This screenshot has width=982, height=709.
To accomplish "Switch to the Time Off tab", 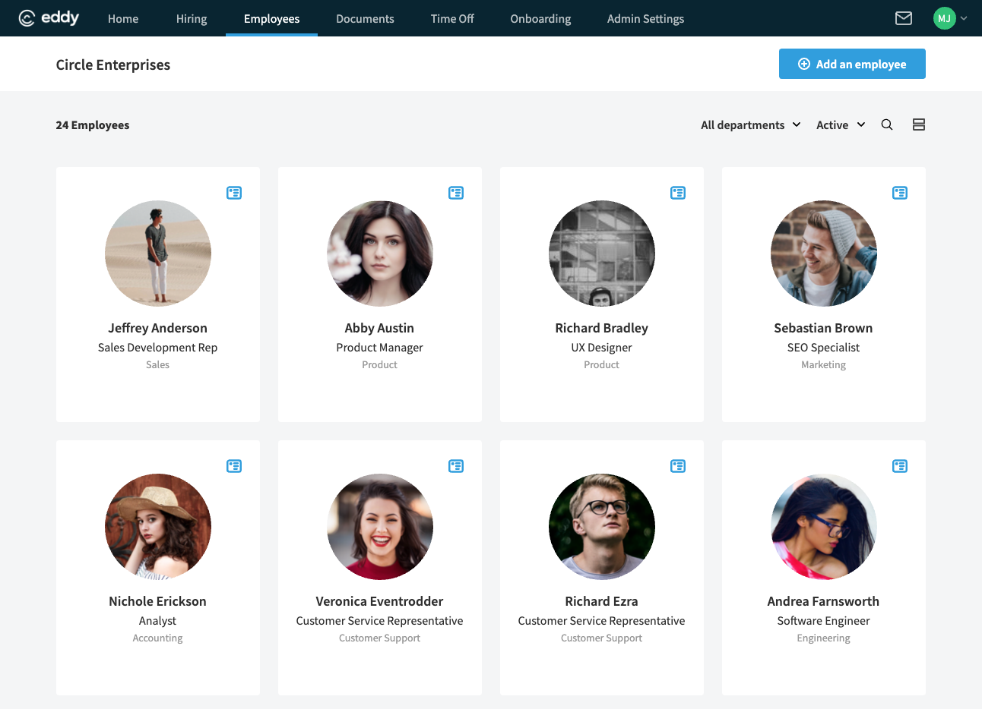I will pyautogui.click(x=452, y=19).
